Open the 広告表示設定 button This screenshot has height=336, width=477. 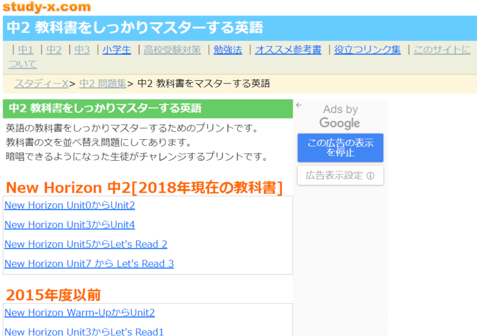click(x=340, y=175)
